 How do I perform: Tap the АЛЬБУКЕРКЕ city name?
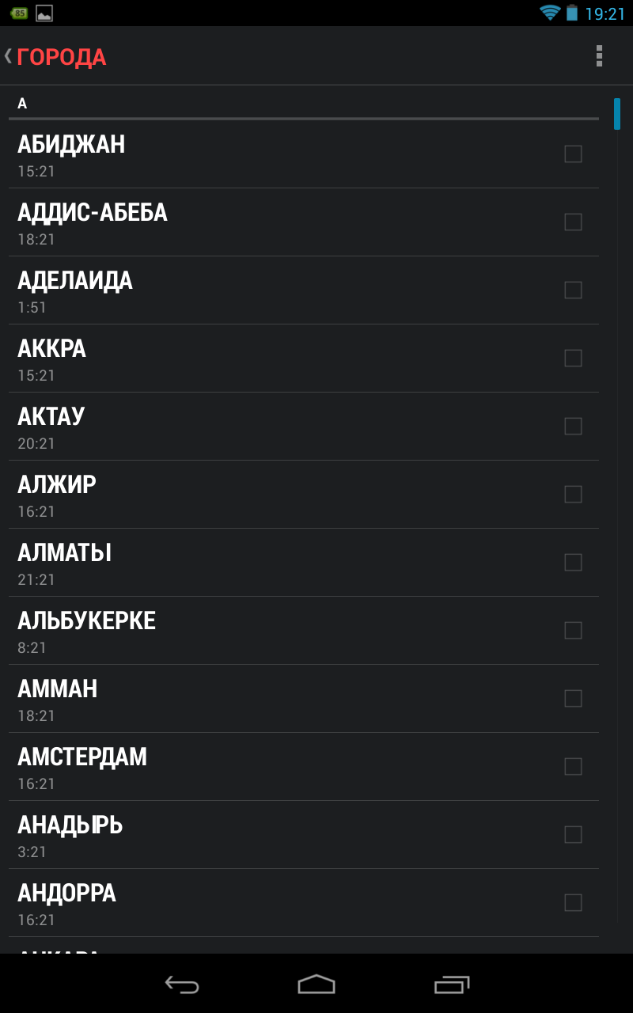tap(87, 621)
